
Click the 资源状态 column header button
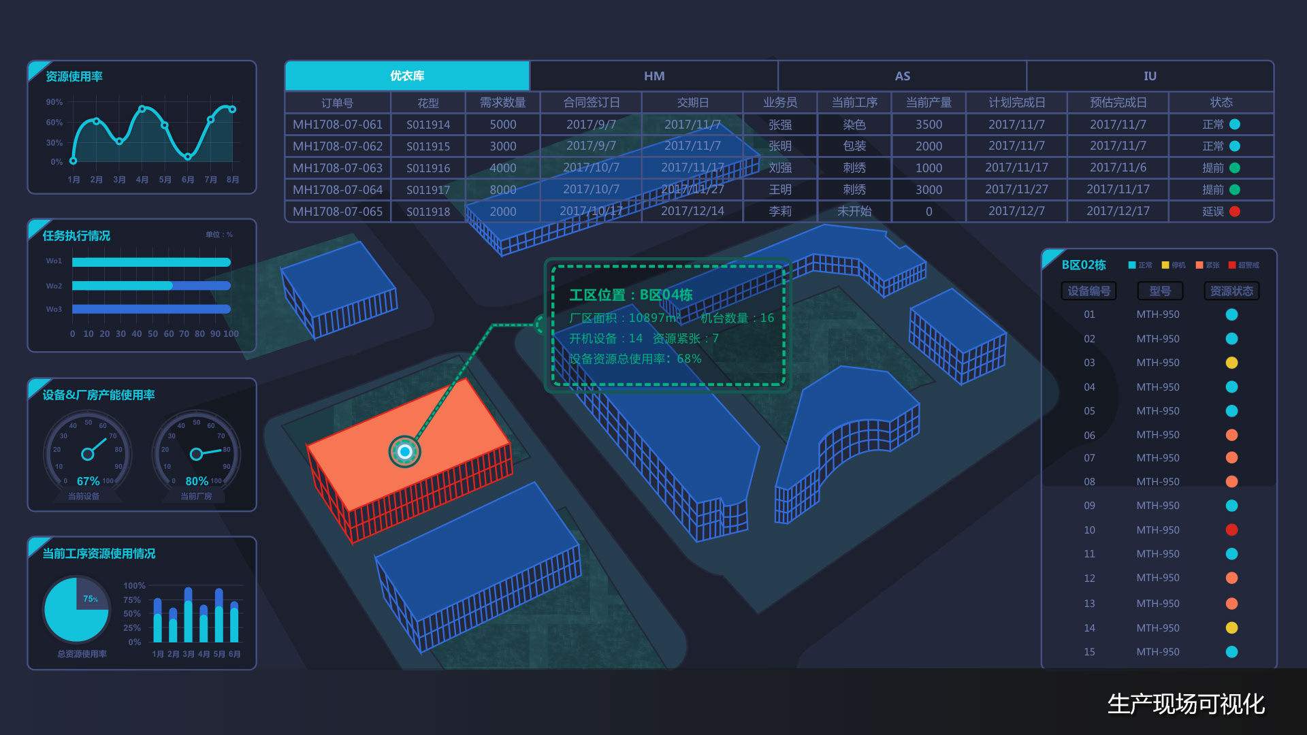(1231, 291)
